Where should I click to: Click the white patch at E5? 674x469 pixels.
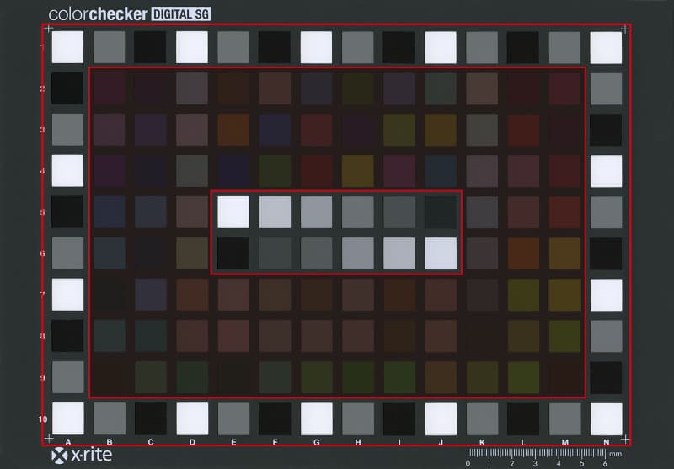233,212
